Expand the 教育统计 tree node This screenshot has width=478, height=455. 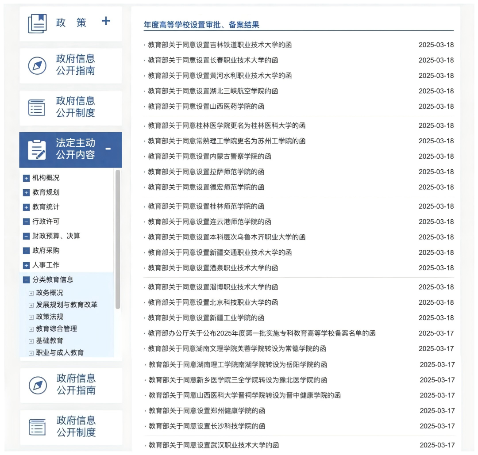26,207
